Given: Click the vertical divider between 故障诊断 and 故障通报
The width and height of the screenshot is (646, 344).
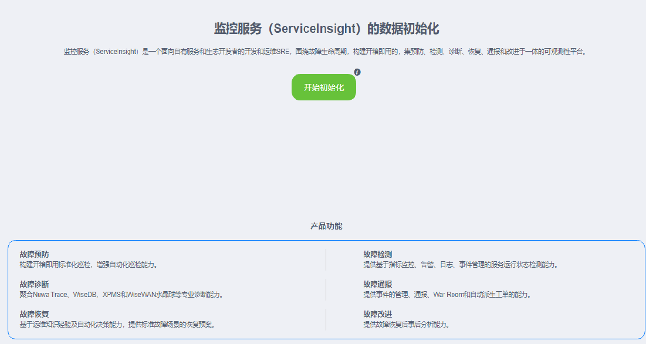Looking at the screenshot, I should (326, 289).
